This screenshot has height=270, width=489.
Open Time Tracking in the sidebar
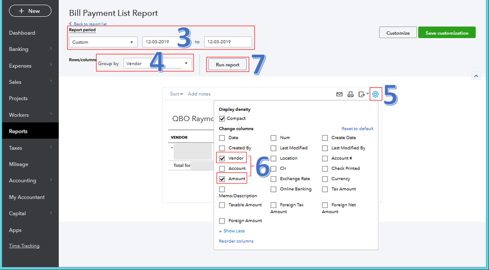coord(24,246)
